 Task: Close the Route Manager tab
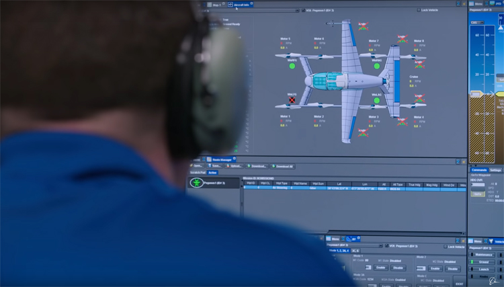coord(235,159)
